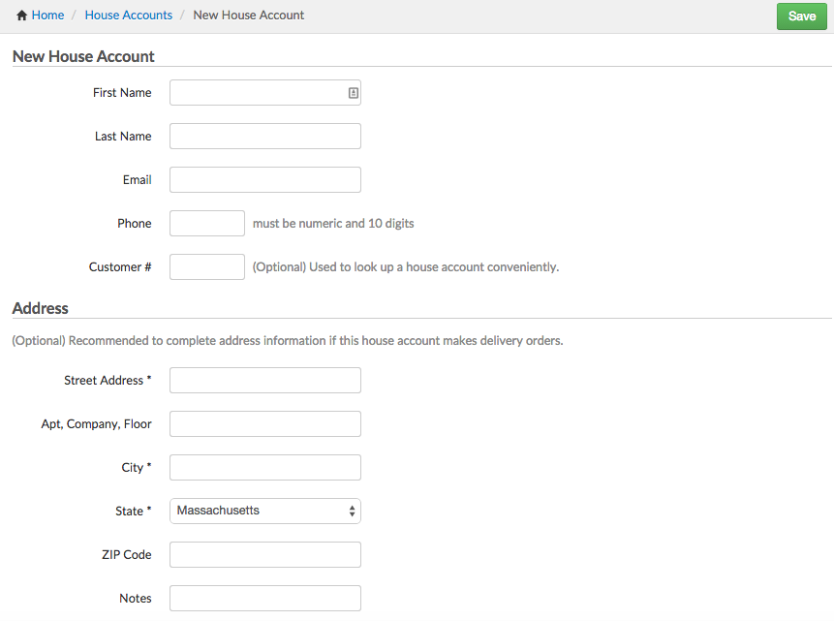This screenshot has width=834, height=621.
Task: Click into the Last Name field
Action: (x=264, y=137)
